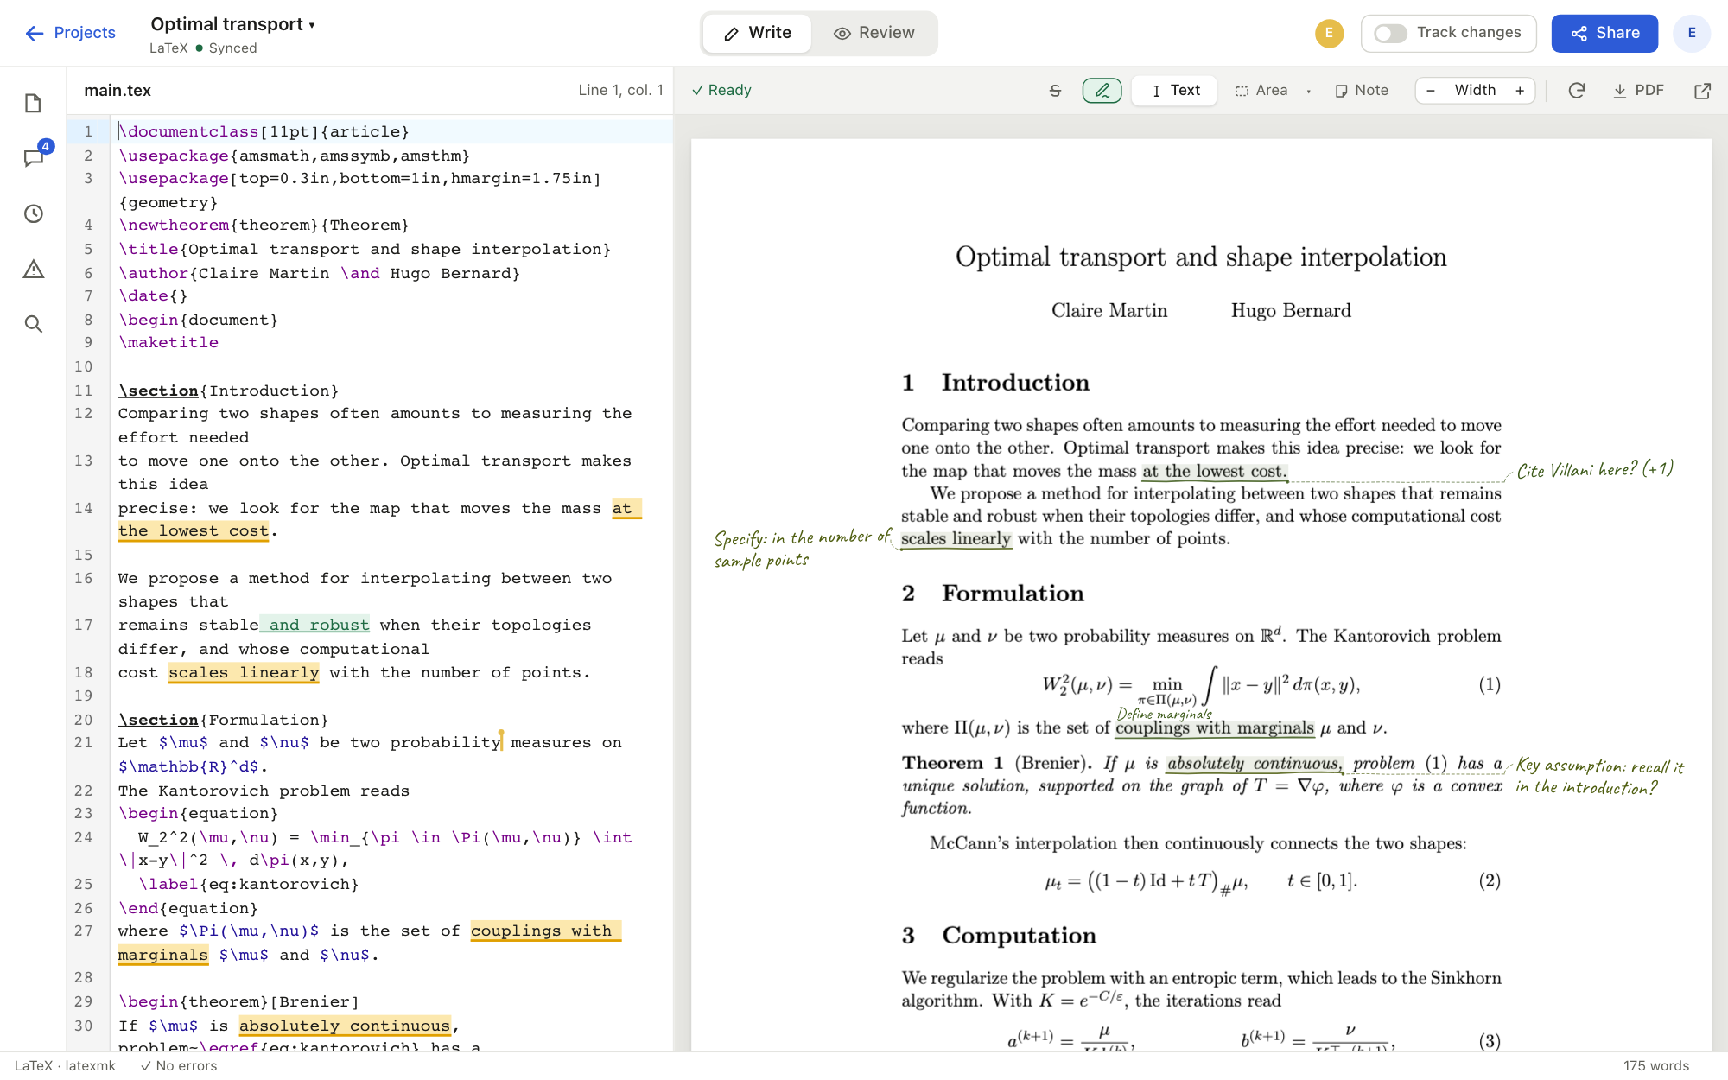Click the 'Cite Villani here? (+1)' annotation

pyautogui.click(x=1596, y=469)
